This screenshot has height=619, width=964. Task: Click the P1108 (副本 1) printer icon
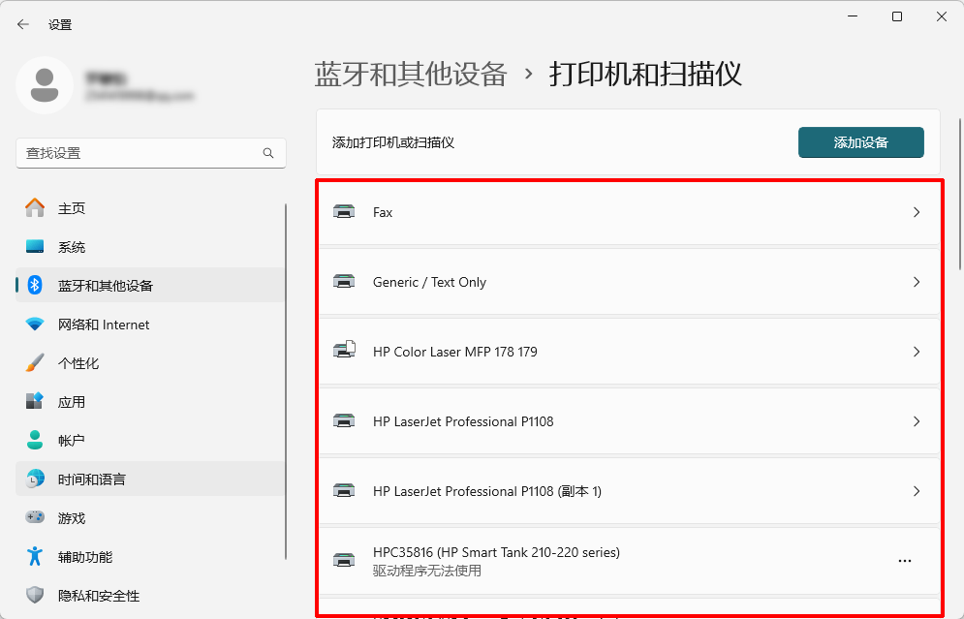(x=344, y=490)
